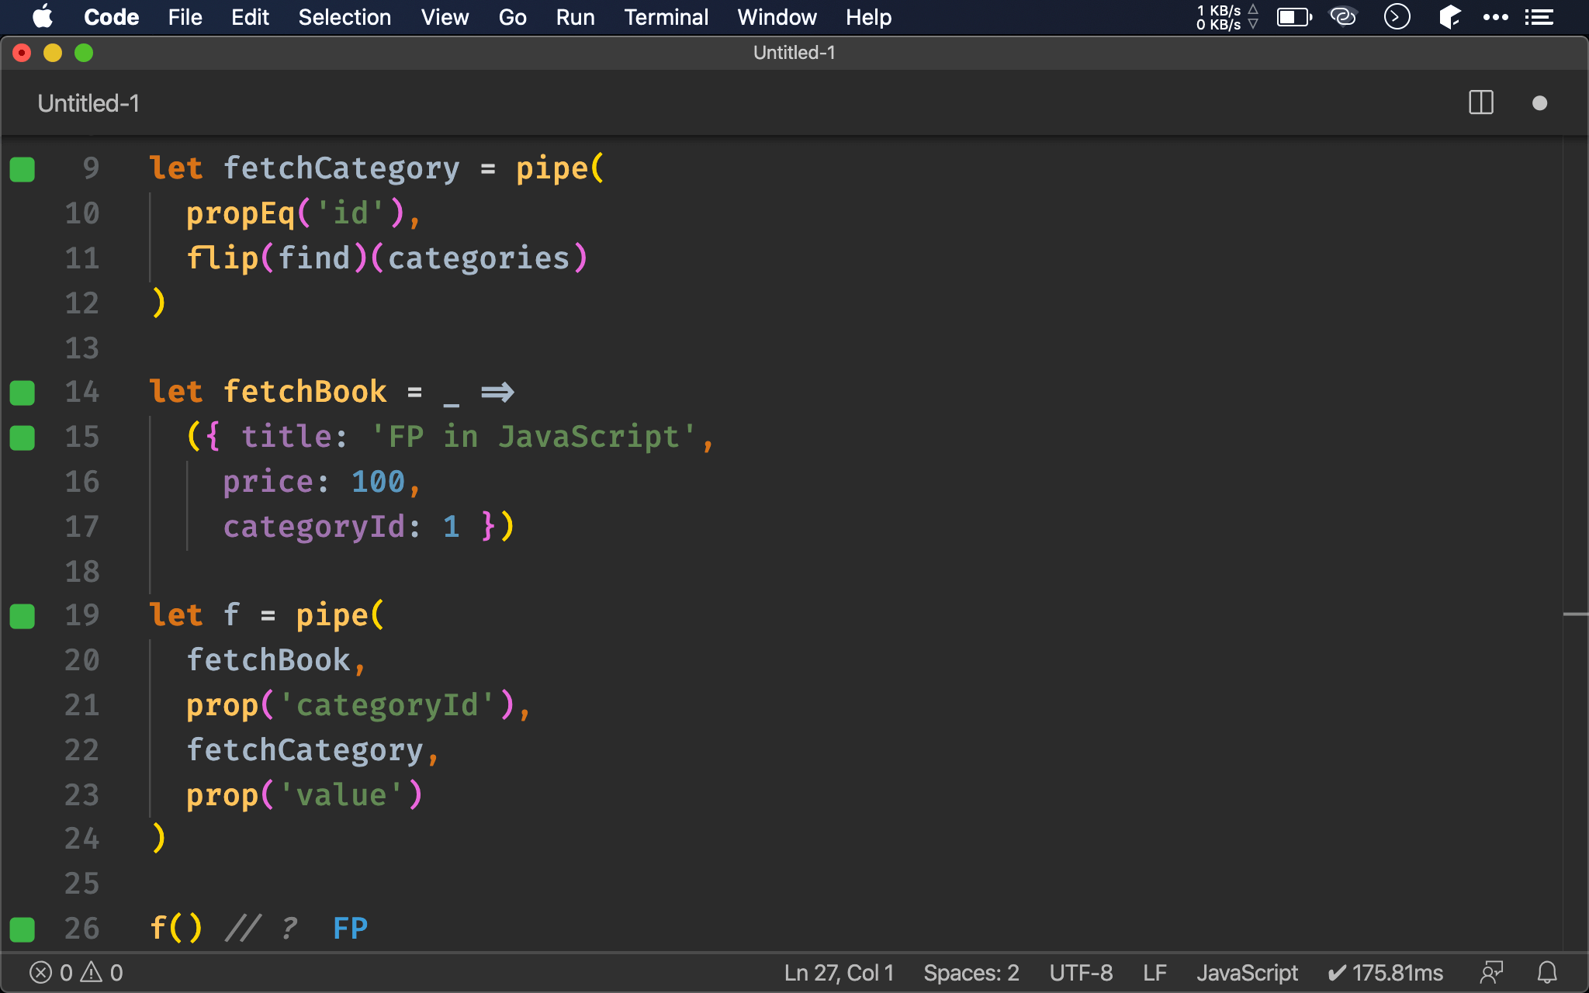
Task: Click Ln 27, Col 1 to go to line
Action: coord(839,973)
